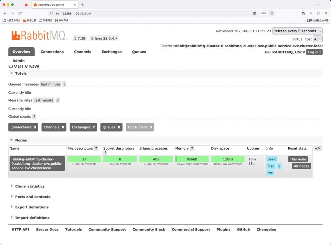331x244 pixels.
Task: Open the QR code icon in address bar
Action: 255,14
